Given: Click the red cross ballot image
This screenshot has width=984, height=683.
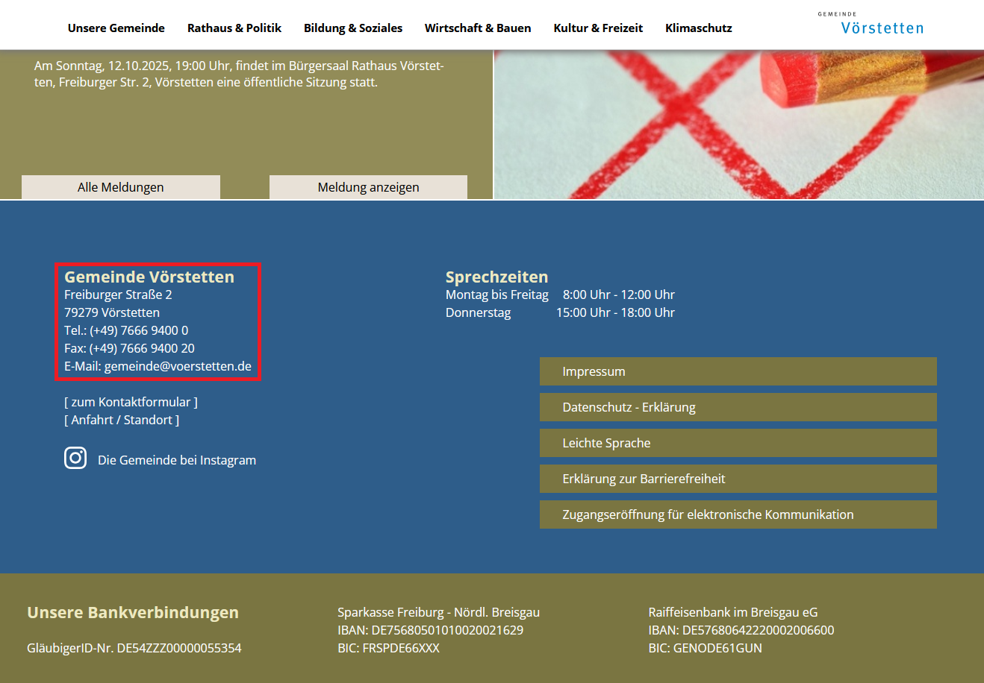Looking at the screenshot, I should 738,125.
